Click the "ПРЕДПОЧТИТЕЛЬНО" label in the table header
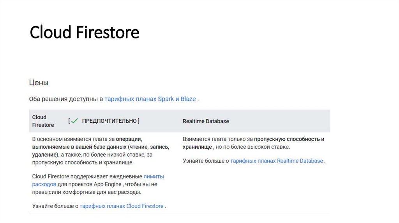 point(109,121)
